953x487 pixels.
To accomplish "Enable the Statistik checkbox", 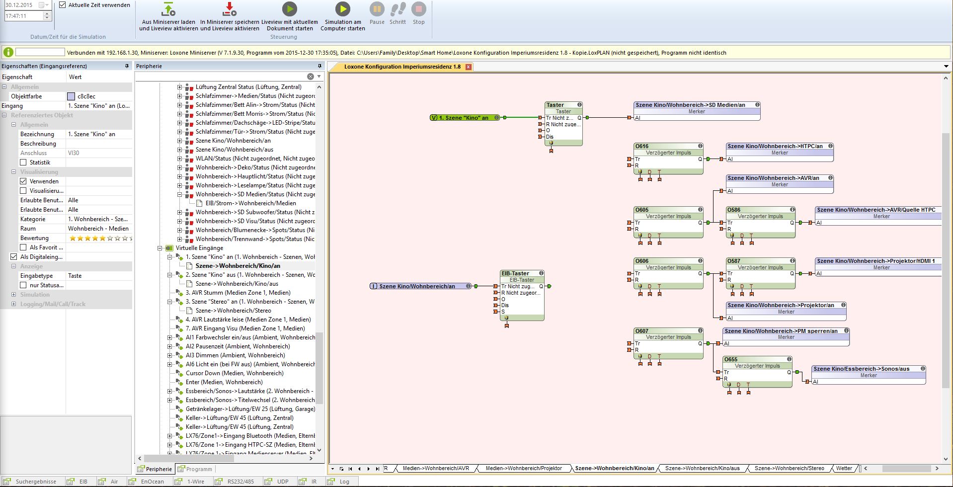I will (23, 162).
